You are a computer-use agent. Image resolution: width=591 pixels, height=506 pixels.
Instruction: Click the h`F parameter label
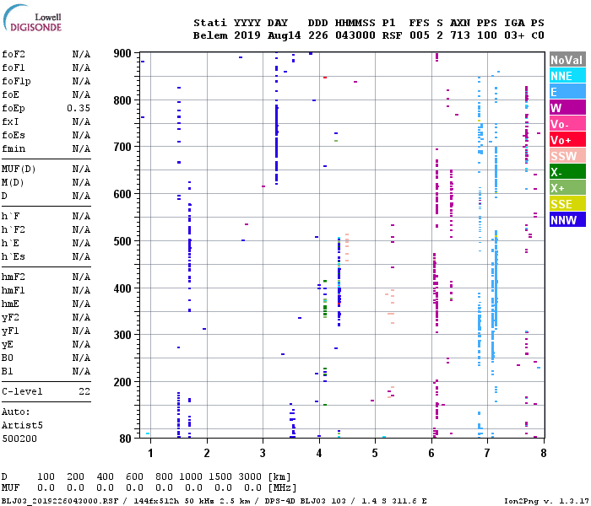pyautogui.click(x=10, y=216)
